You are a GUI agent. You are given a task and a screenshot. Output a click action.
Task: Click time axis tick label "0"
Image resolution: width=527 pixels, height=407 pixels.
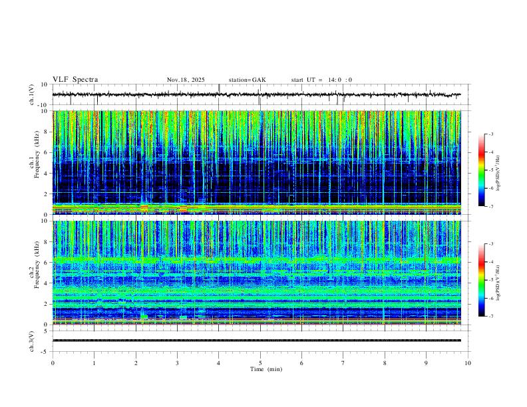53,363
